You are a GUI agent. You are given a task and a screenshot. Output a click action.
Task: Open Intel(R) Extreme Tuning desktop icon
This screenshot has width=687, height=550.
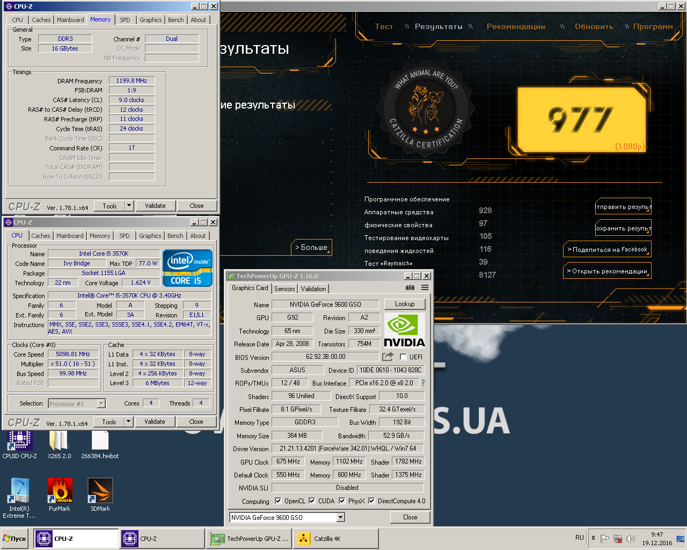[x=19, y=498]
